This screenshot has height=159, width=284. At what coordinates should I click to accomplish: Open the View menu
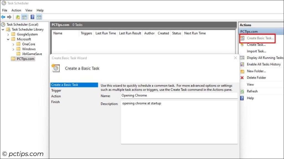coord(29,10)
